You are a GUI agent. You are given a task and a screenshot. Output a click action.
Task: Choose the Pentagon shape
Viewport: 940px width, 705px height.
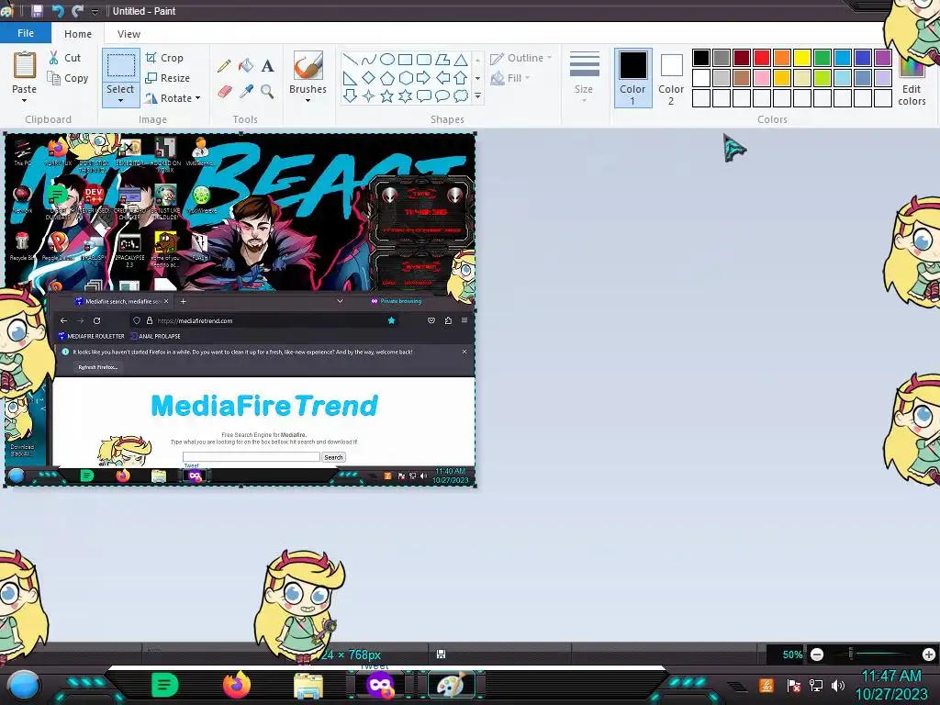(x=387, y=77)
